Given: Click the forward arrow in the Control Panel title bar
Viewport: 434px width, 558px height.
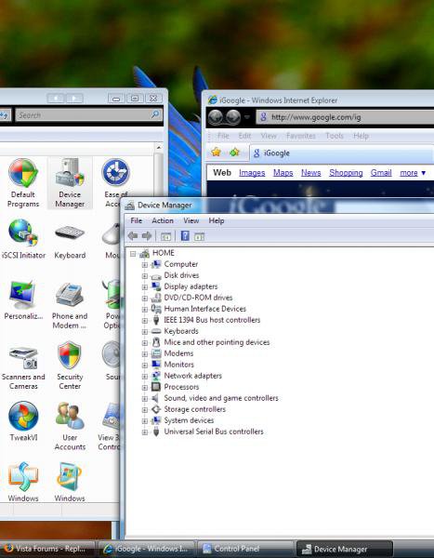Looking at the screenshot, I should tap(74, 98).
